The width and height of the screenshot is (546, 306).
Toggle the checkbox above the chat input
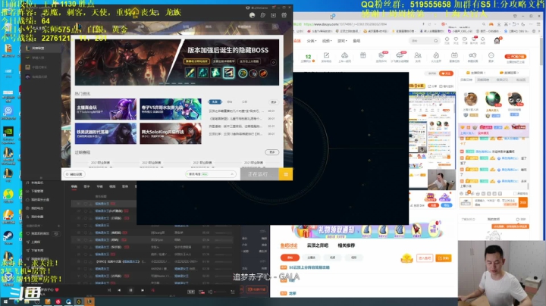pyautogui.click(x=515, y=193)
